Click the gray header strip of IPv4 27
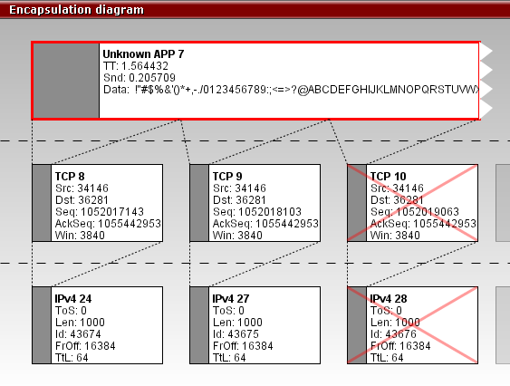The width and height of the screenshot is (510, 386). coord(199,325)
